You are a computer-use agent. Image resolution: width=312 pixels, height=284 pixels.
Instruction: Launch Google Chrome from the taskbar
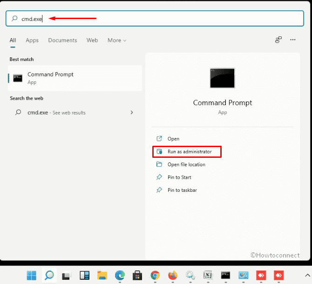(x=155, y=276)
